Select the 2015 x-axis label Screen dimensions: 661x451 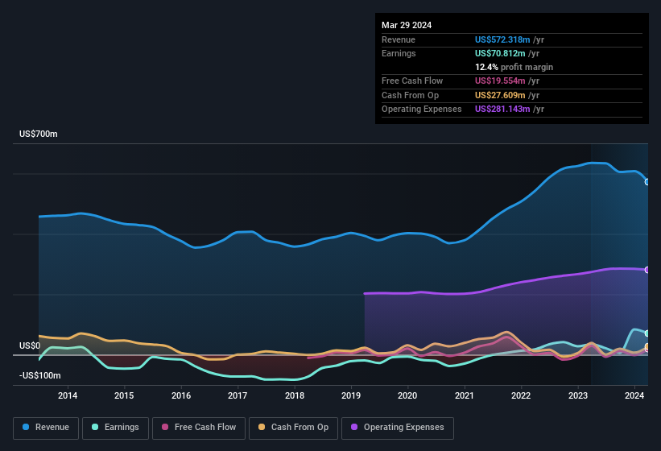124,395
